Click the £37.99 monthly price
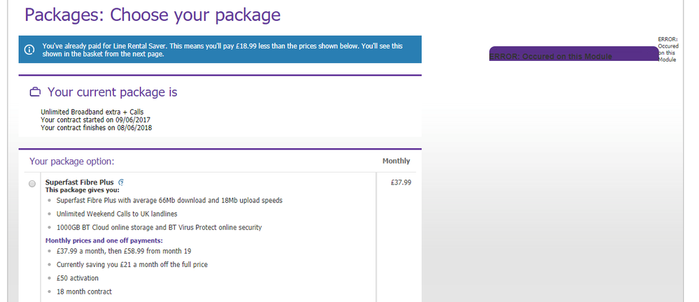The width and height of the screenshot is (699, 302). pos(400,182)
